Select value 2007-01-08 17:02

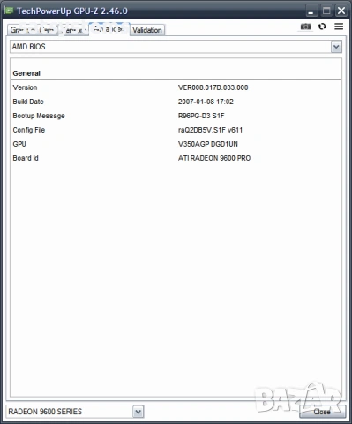coord(206,102)
